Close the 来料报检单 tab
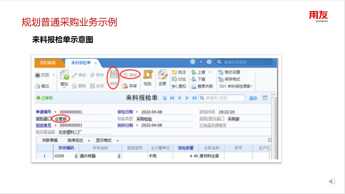The width and height of the screenshot is (345, 194). point(96,63)
